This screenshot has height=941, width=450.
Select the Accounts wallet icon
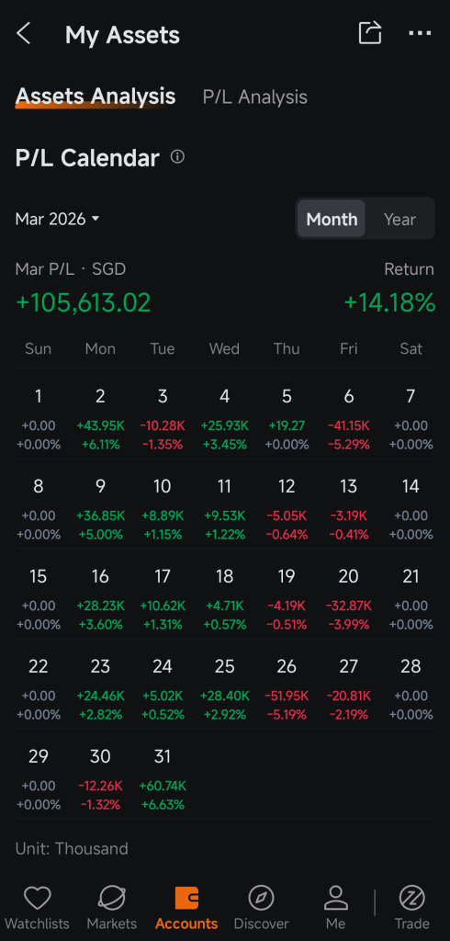[x=186, y=899]
